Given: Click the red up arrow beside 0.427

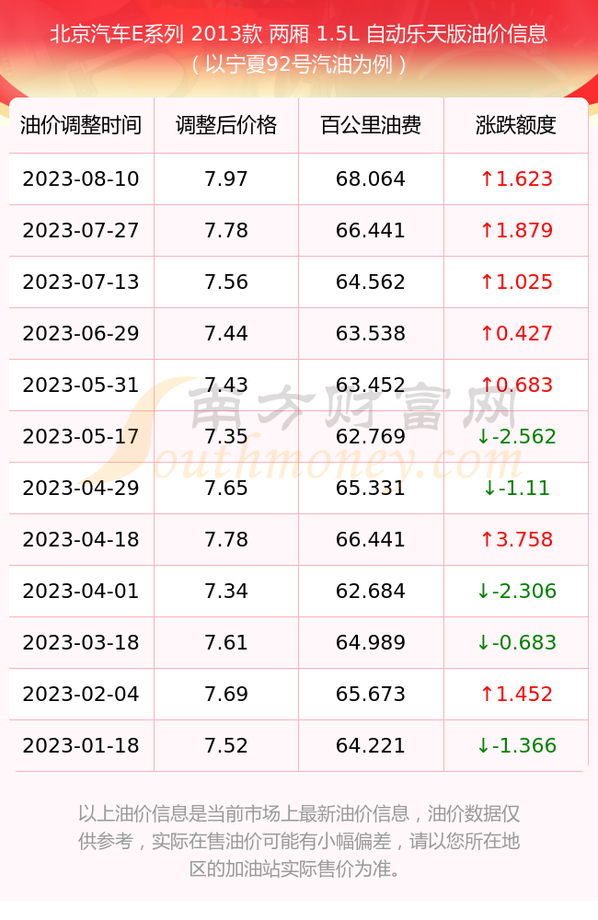Looking at the screenshot, I should pyautogui.click(x=487, y=333).
